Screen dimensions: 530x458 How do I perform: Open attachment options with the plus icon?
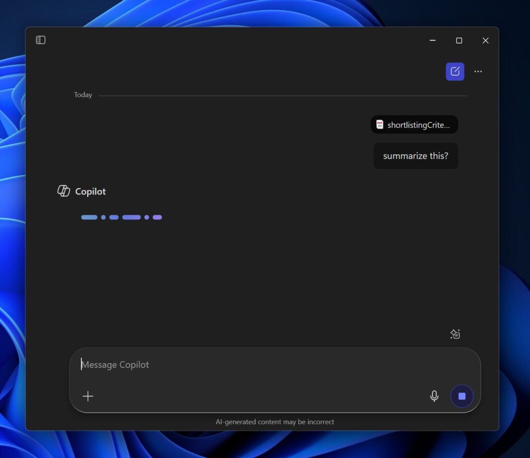click(88, 396)
